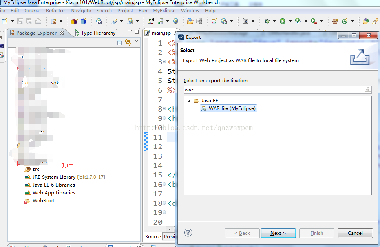380x247 pixels.
Task: Open the Refactor menu
Action: pyautogui.click(x=55, y=11)
